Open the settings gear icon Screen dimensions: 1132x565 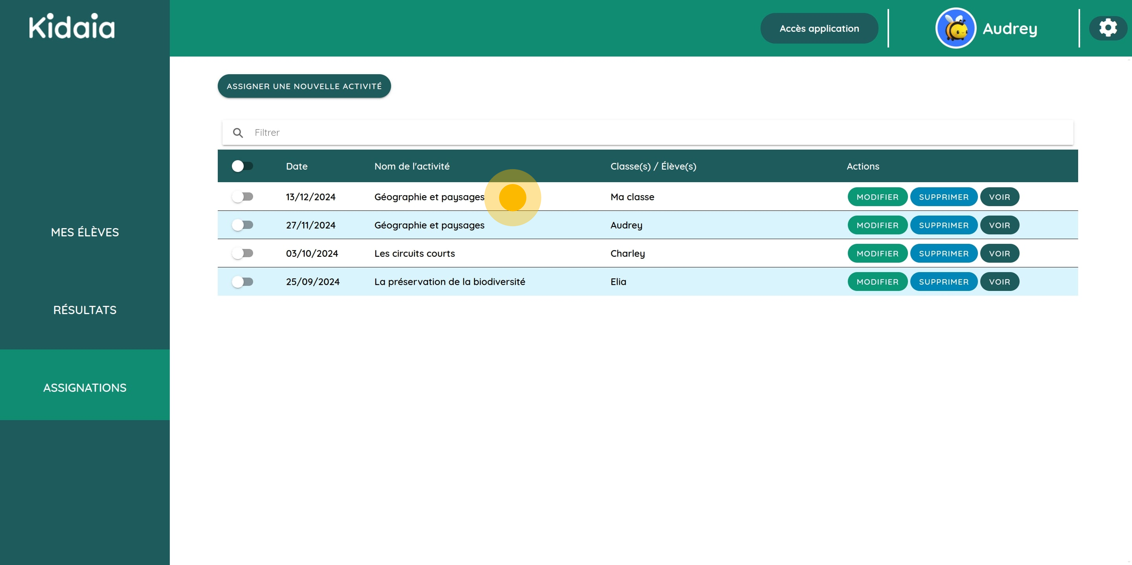click(1108, 27)
